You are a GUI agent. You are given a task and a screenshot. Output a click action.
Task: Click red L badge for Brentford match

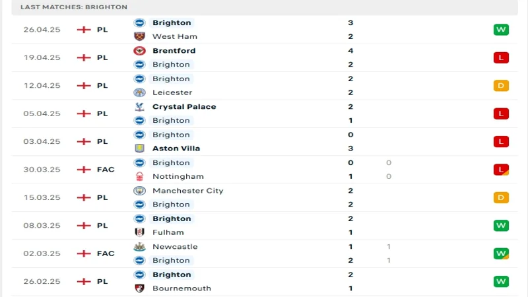pyautogui.click(x=501, y=57)
